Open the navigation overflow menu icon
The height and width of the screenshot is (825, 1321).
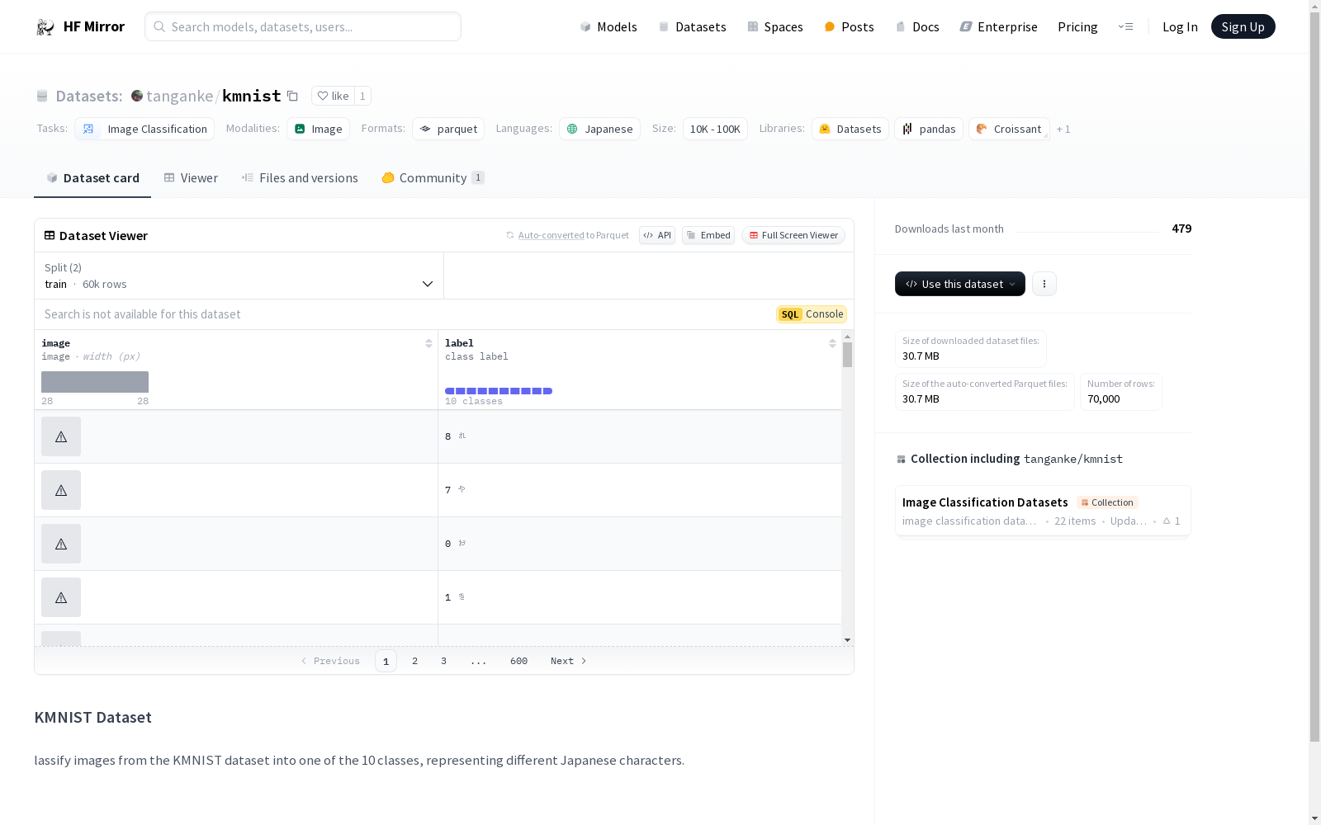point(1125,27)
